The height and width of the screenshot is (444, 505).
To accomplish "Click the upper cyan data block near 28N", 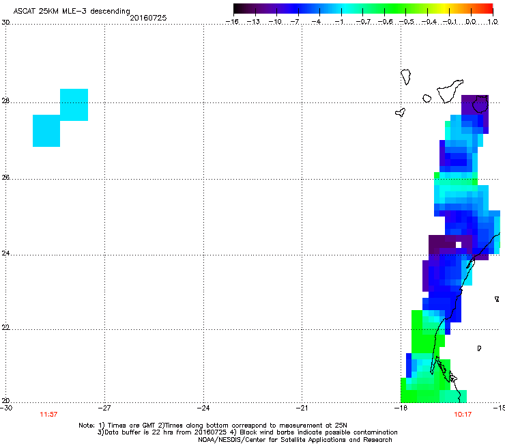I will click(x=74, y=105).
